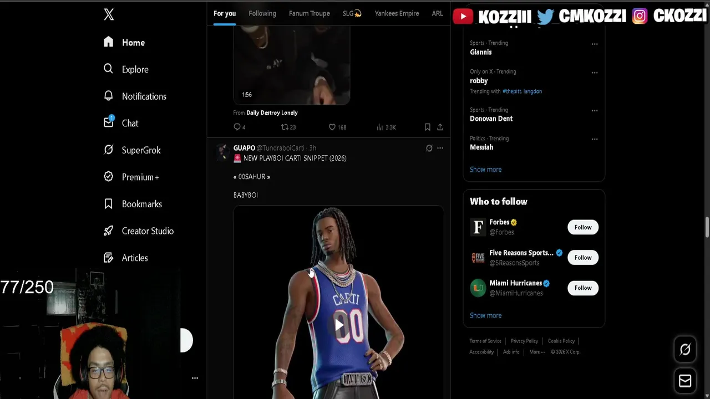Open the #thepitt hashtag link
710x399 pixels.
click(511, 91)
